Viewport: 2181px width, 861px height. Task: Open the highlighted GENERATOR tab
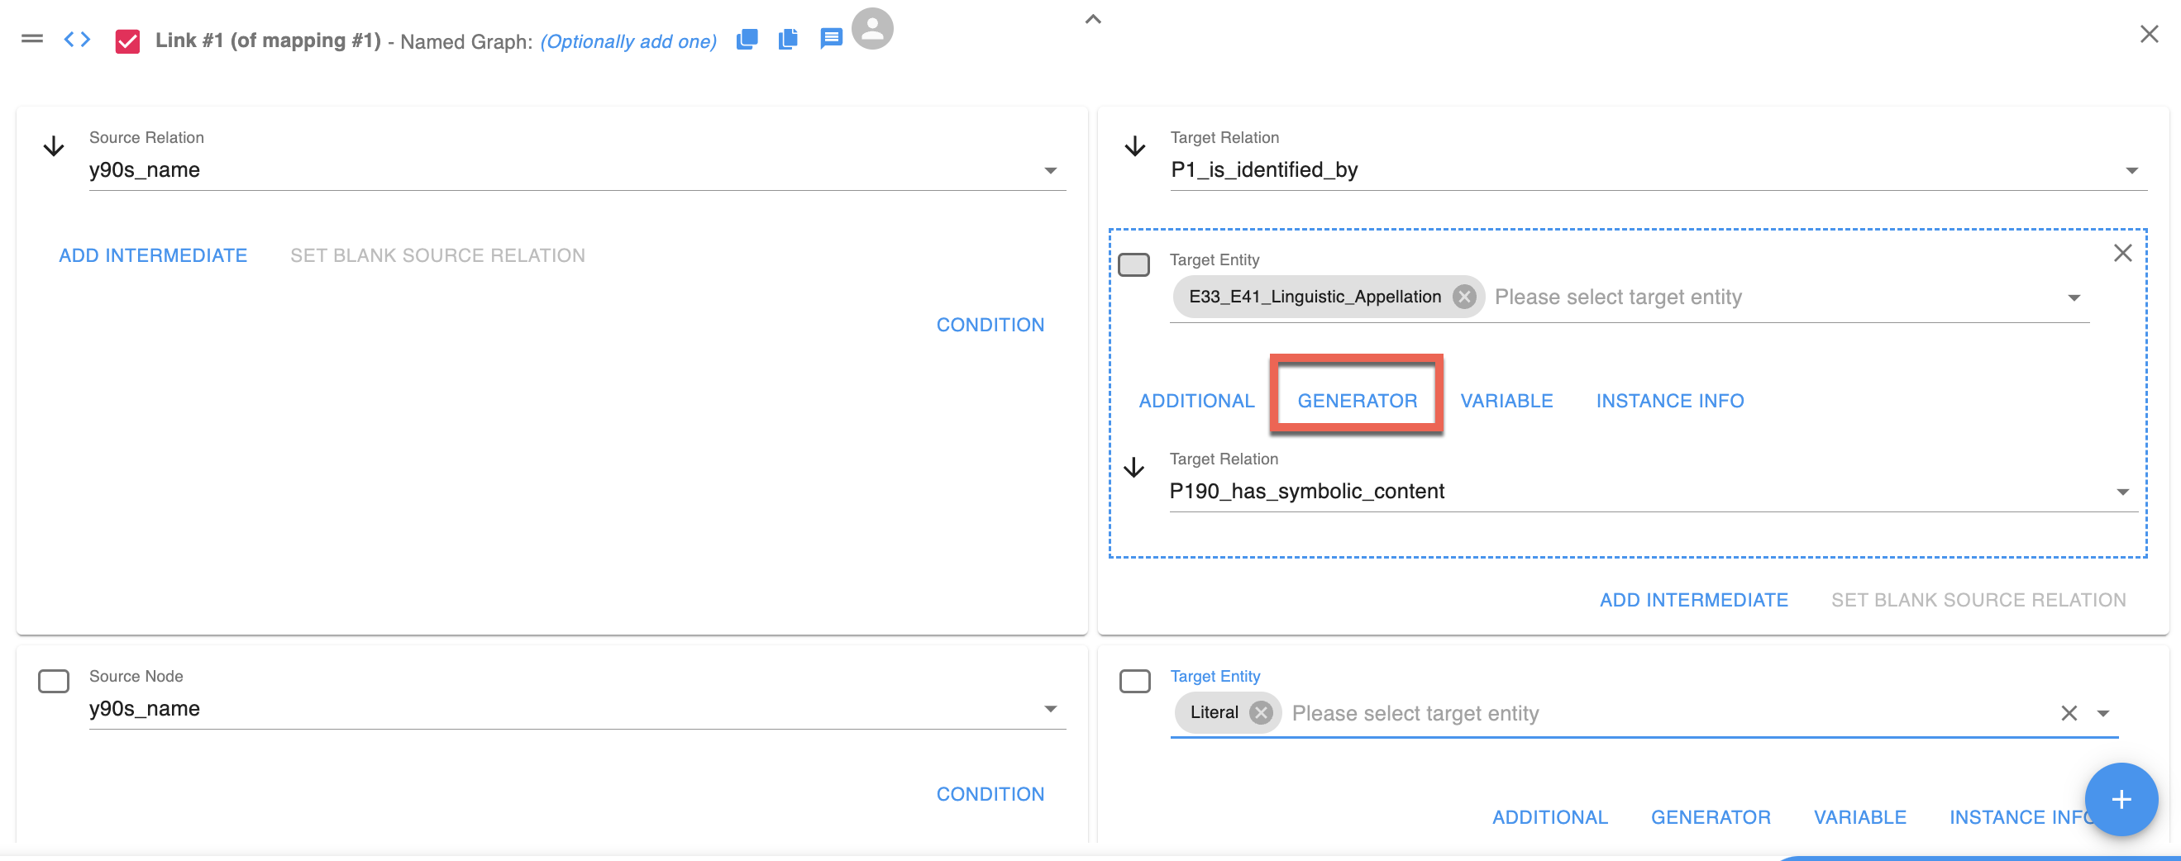click(x=1357, y=401)
